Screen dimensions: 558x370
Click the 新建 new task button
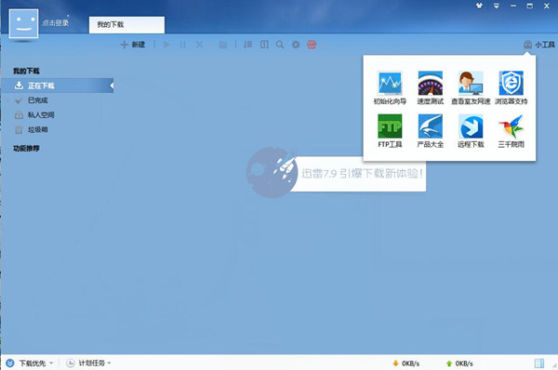[x=133, y=45]
